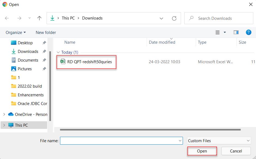
Task: Create a New folder
Action: click(x=46, y=33)
